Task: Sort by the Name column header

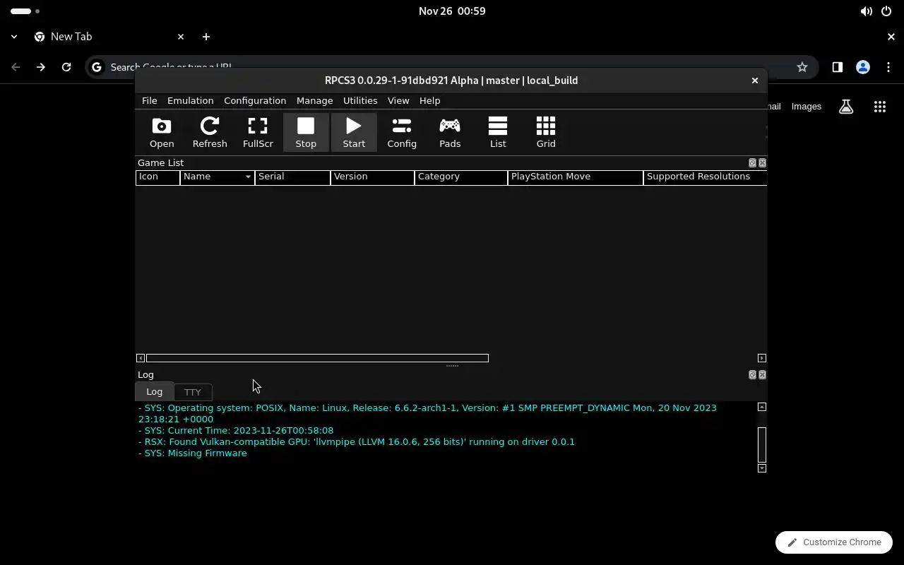Action: [x=218, y=177]
